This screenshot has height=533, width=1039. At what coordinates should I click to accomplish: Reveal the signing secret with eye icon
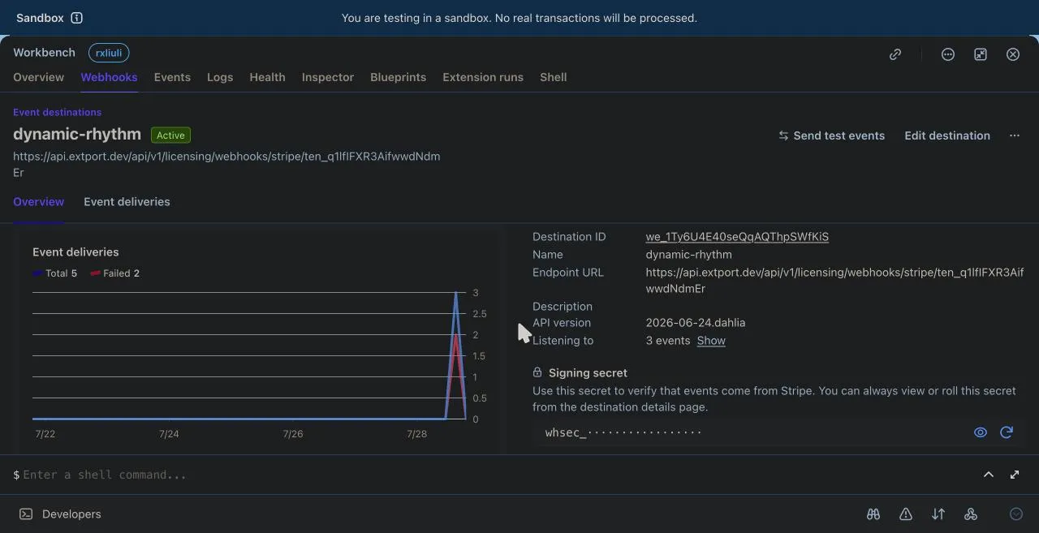(x=981, y=432)
